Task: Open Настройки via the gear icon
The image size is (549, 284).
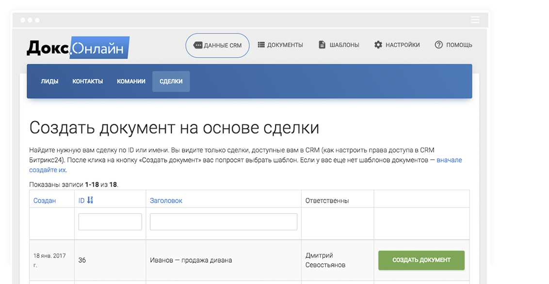Action: point(378,44)
